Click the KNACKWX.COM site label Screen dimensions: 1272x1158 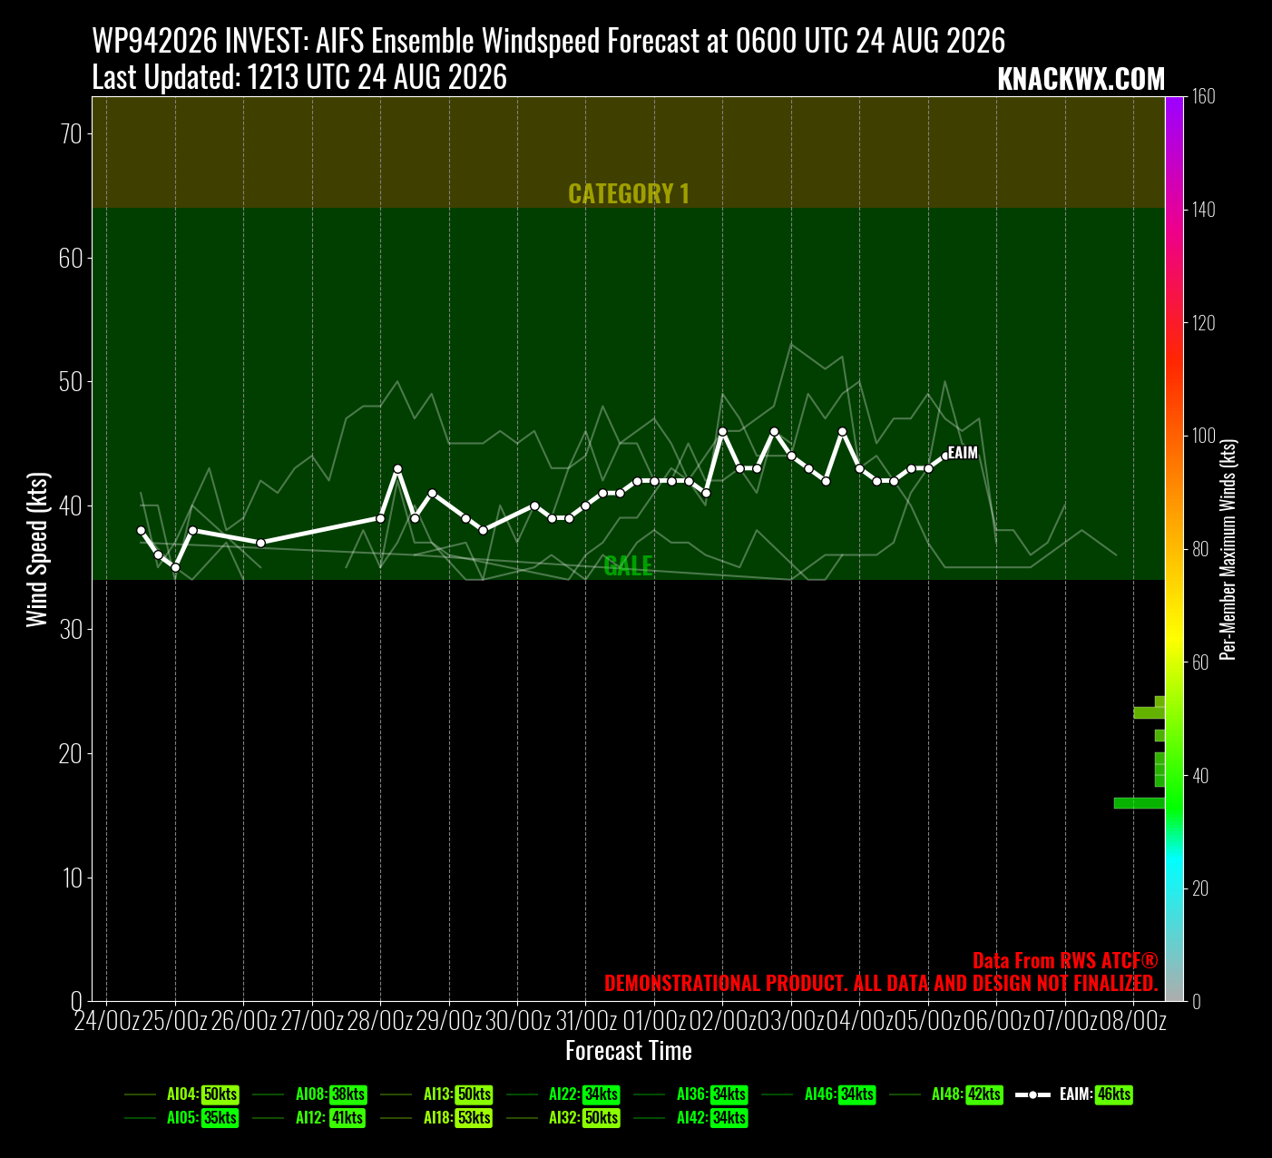[x=1081, y=79]
